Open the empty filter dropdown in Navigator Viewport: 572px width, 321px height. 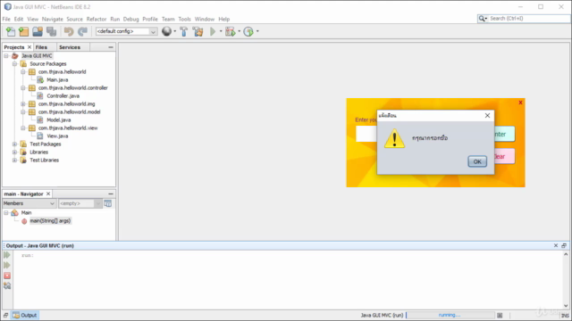pyautogui.click(x=97, y=203)
